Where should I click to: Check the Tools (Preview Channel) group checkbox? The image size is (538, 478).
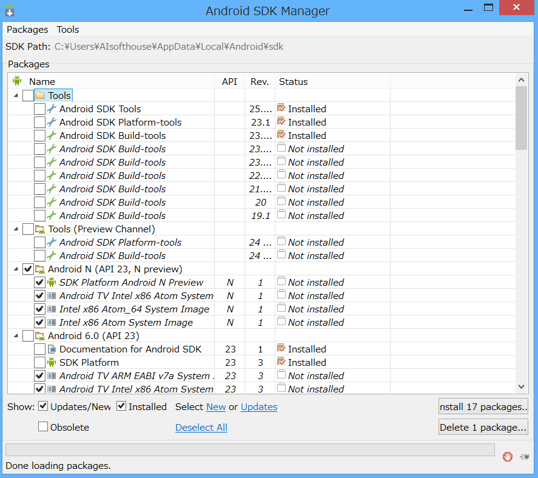(x=28, y=229)
